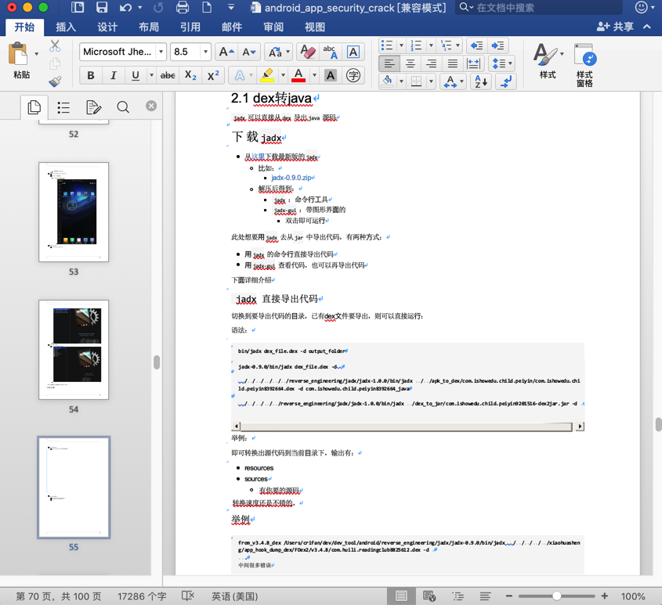Toggle italic formatting
This screenshot has height=605, width=662.
(x=113, y=76)
